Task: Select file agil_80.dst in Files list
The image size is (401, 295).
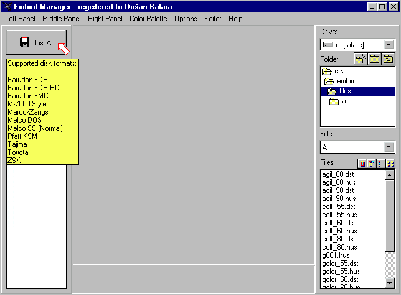Action: click(338, 174)
